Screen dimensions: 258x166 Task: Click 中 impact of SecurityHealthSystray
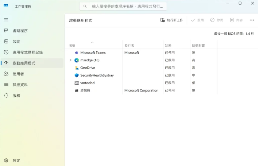pos(194,75)
